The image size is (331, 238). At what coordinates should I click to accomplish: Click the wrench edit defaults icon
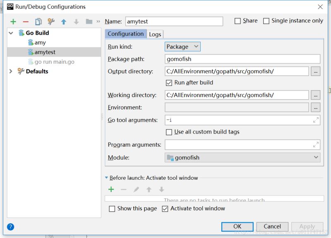[51, 21]
